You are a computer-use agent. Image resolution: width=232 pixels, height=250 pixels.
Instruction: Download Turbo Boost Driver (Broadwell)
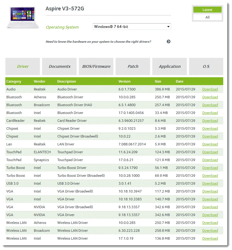210,176
